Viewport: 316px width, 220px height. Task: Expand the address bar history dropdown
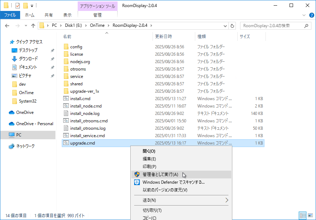coord(225,26)
